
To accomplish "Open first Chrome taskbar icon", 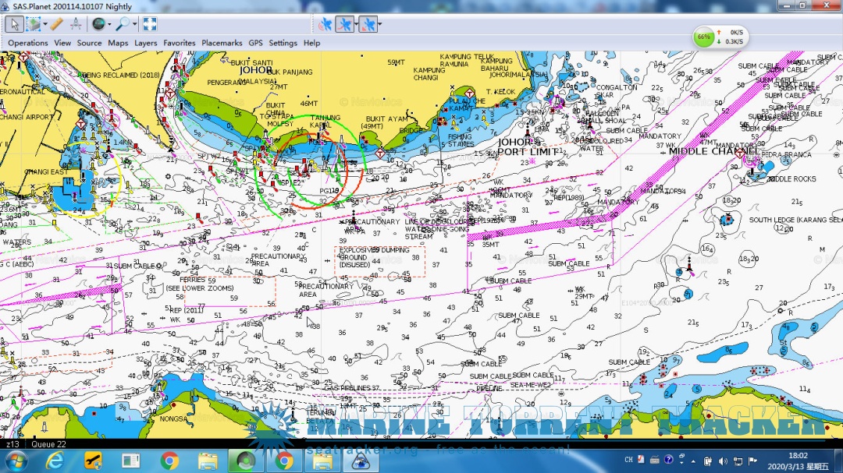I will (169, 461).
